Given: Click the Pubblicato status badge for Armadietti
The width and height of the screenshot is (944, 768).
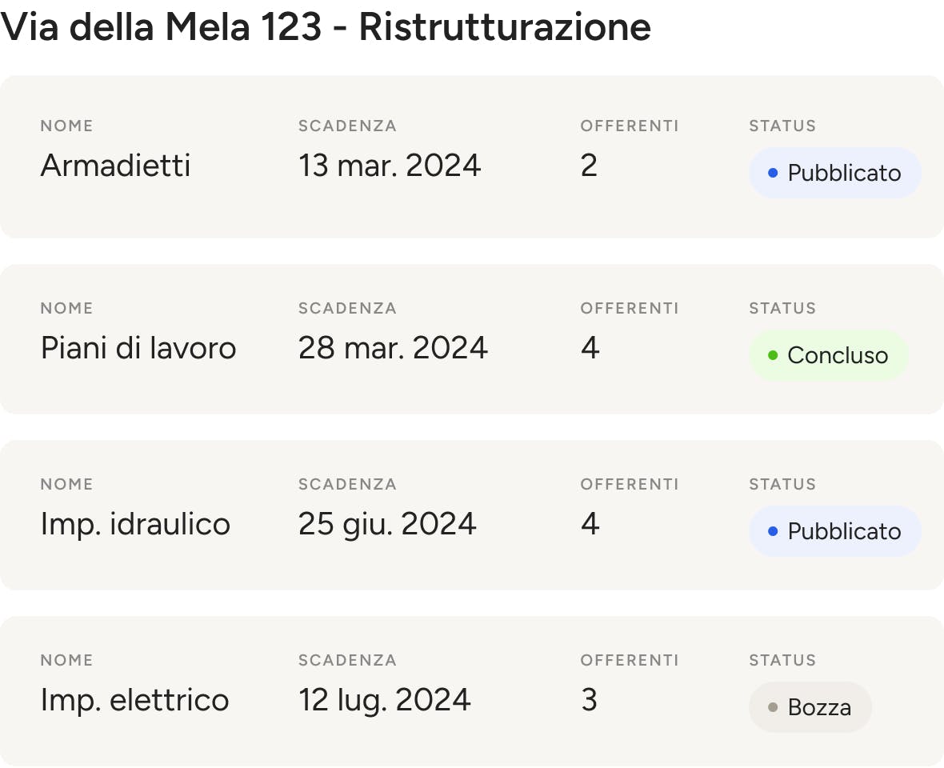Looking at the screenshot, I should pyautogui.click(x=835, y=173).
